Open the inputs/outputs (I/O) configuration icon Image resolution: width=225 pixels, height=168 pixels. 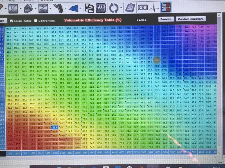coord(13,9)
